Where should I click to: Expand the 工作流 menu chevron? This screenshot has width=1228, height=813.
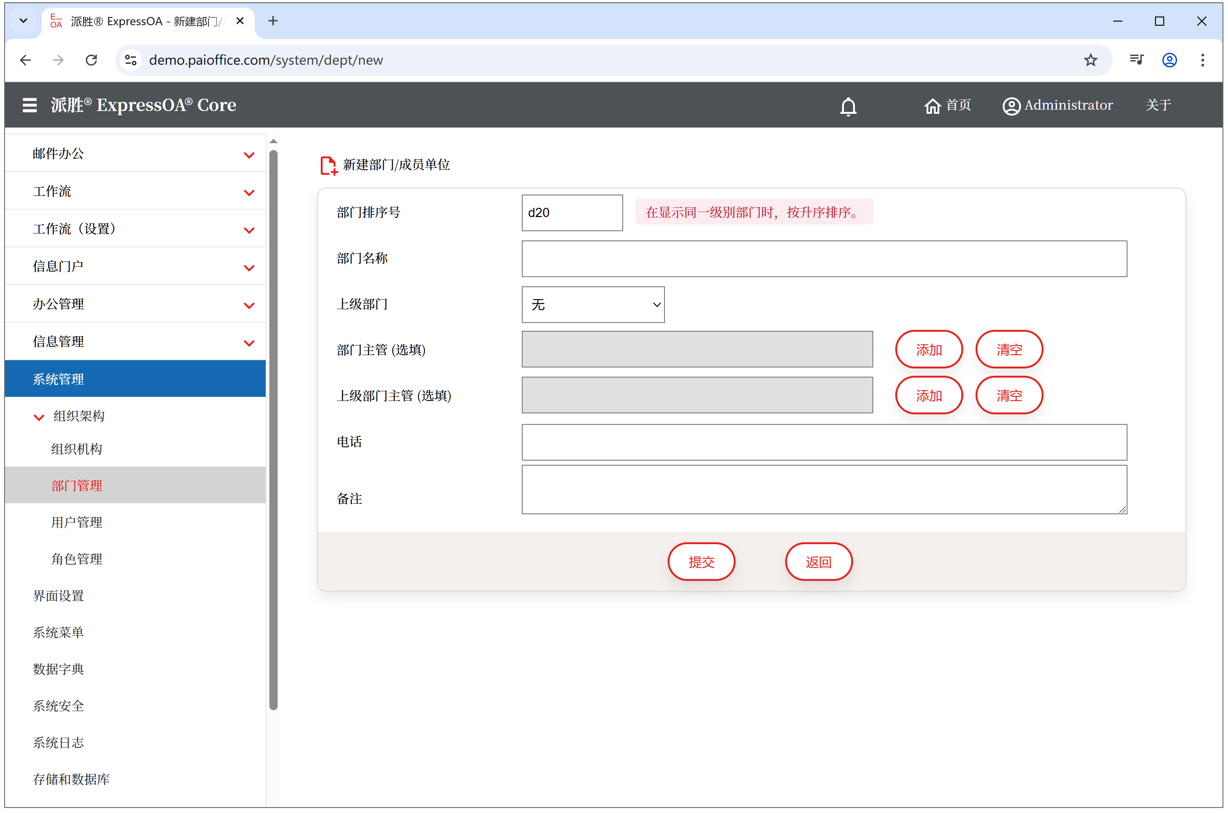click(x=249, y=192)
